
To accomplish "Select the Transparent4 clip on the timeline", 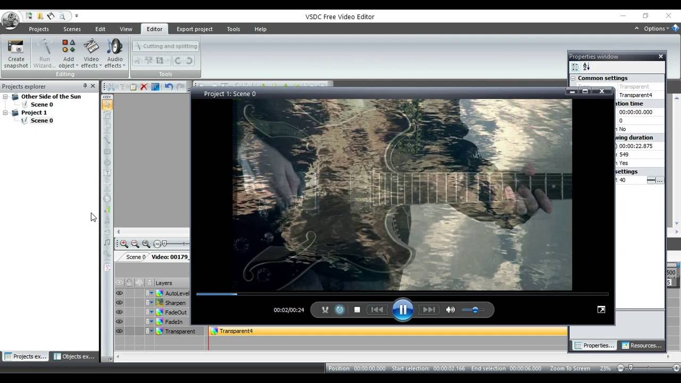I will pyautogui.click(x=388, y=331).
